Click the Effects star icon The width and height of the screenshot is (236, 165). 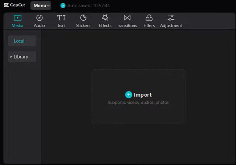tap(105, 18)
